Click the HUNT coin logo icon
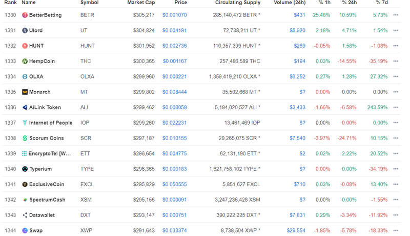The height and width of the screenshot is (236, 410). pyautogui.click(x=25, y=46)
